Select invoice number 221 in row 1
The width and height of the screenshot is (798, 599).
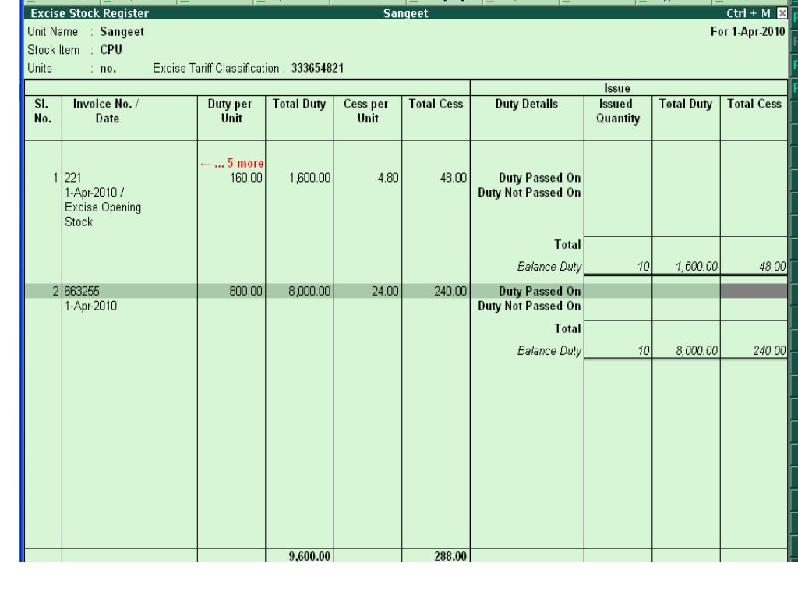point(72,178)
